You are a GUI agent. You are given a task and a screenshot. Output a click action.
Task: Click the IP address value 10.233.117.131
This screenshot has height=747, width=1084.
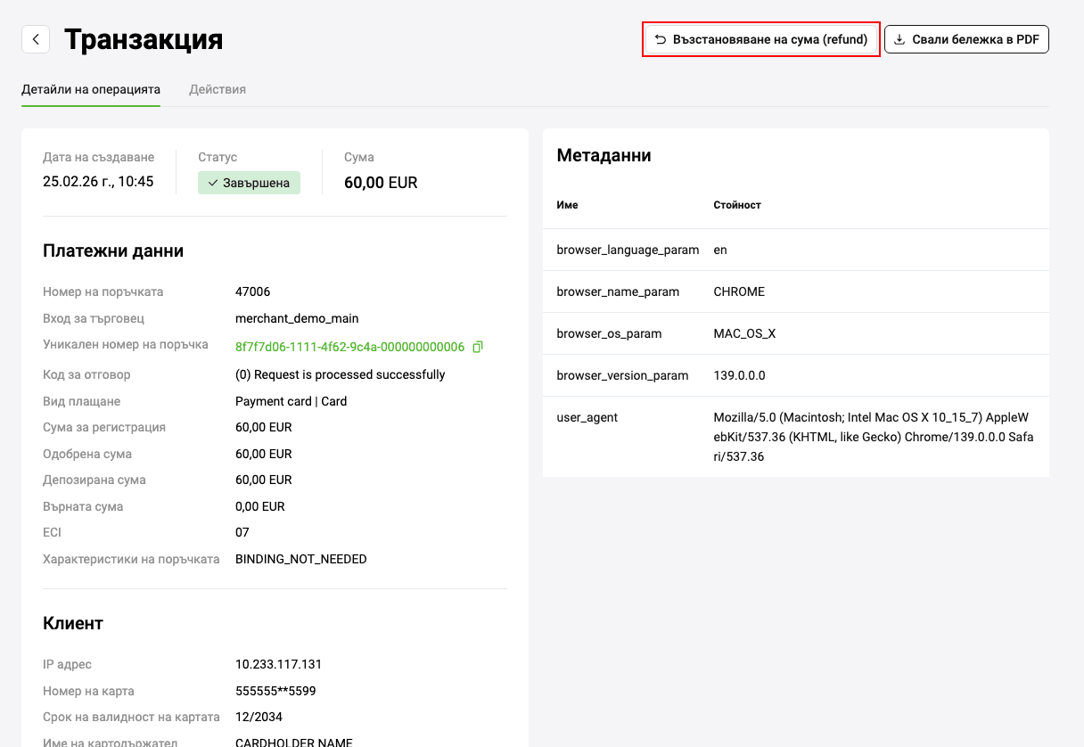tap(278, 664)
